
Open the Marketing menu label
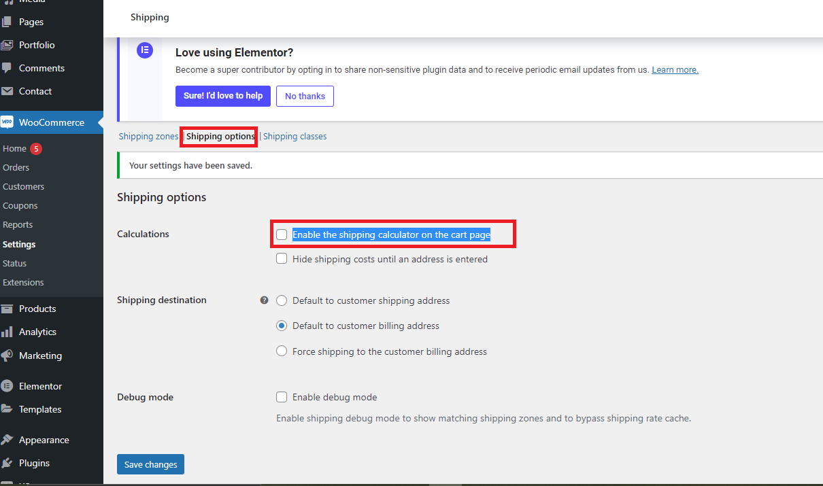(40, 355)
